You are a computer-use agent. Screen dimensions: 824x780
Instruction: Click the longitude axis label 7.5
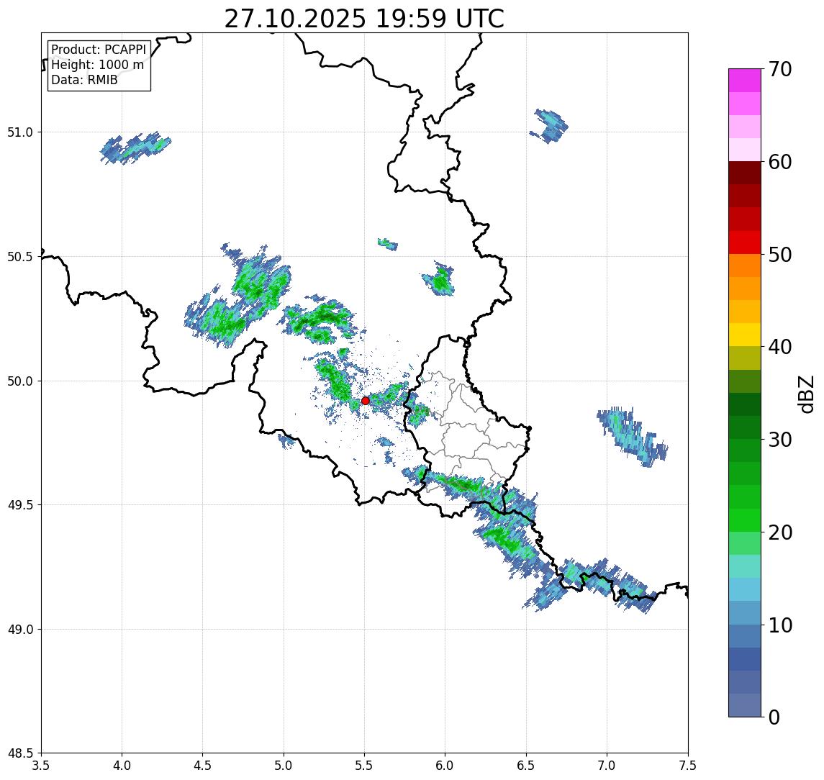click(688, 765)
